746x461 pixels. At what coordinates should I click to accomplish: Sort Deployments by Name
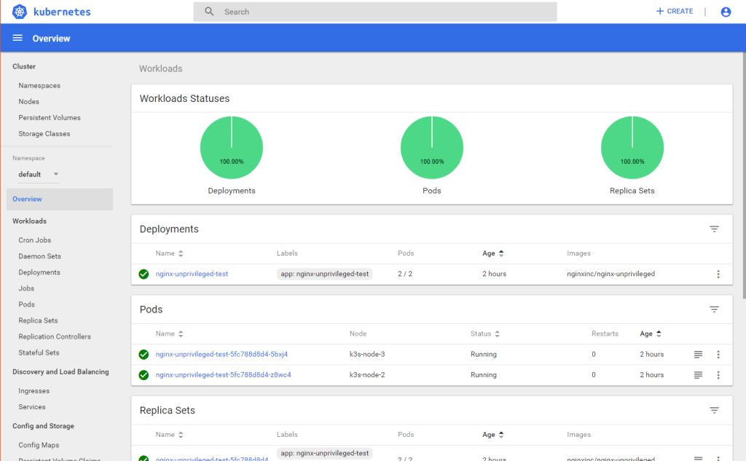coord(169,253)
